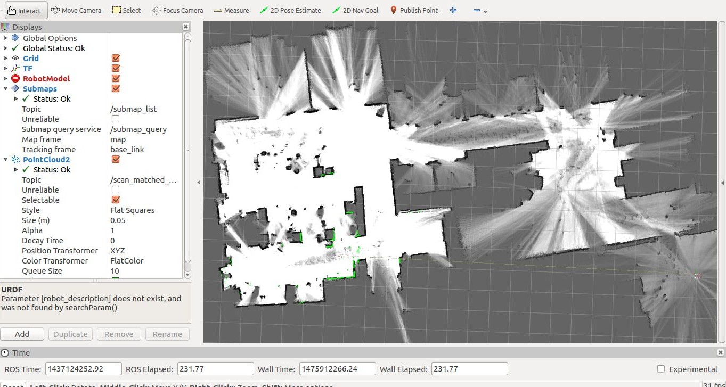Click the Size (m) value field
This screenshot has height=387, width=726.
(144, 220)
